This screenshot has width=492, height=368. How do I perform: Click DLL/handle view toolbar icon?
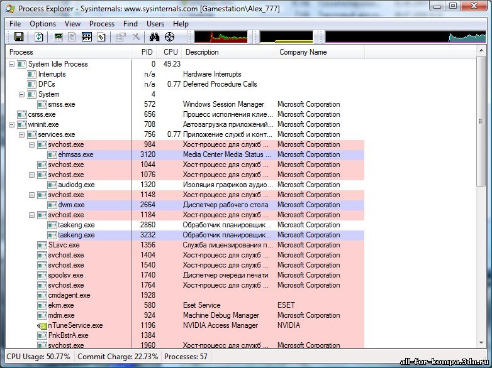(x=101, y=37)
